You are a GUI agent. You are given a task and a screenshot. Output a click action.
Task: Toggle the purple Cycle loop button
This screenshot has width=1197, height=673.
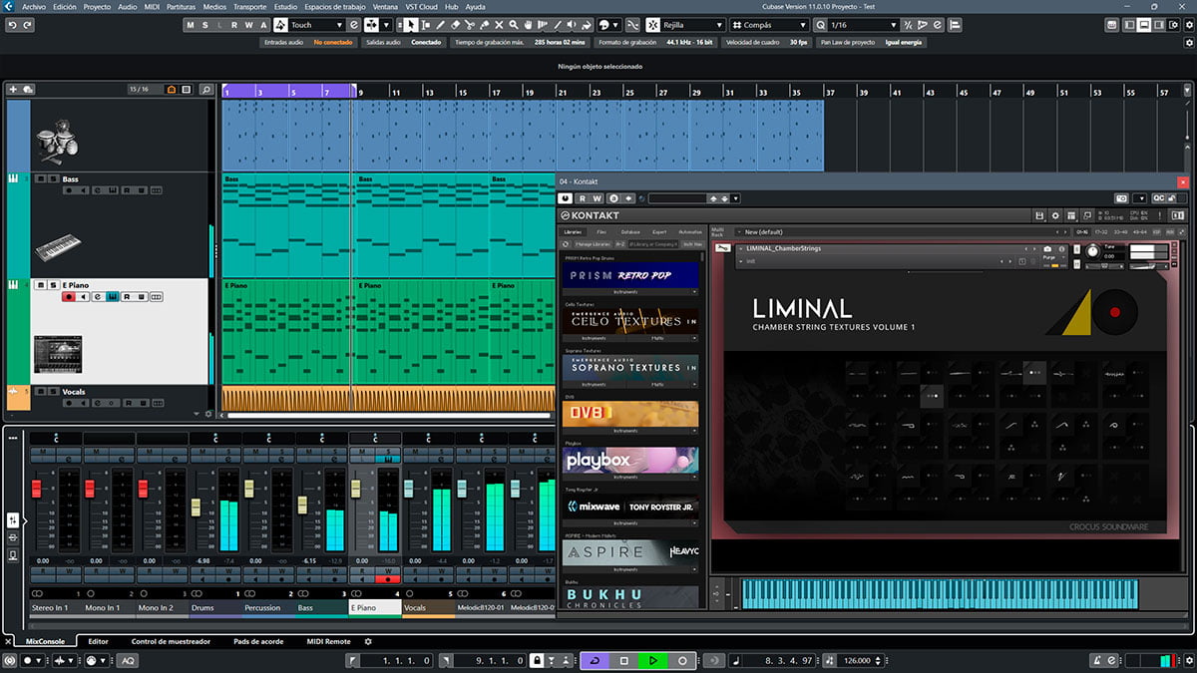[x=595, y=660]
